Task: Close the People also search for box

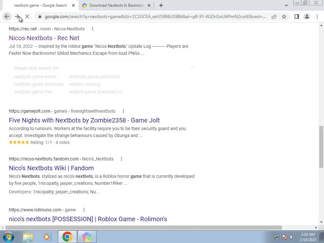Action: (x=192, y=67)
